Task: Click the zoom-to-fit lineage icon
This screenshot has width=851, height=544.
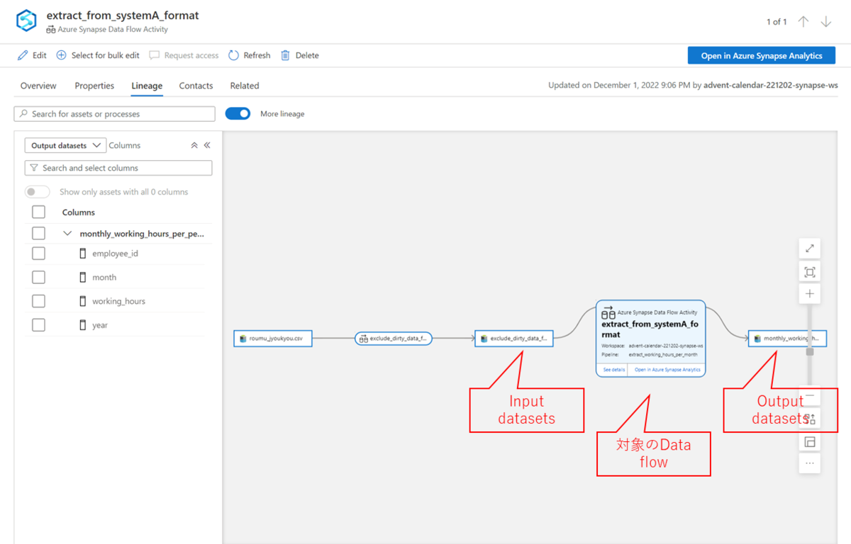Action: [x=810, y=272]
